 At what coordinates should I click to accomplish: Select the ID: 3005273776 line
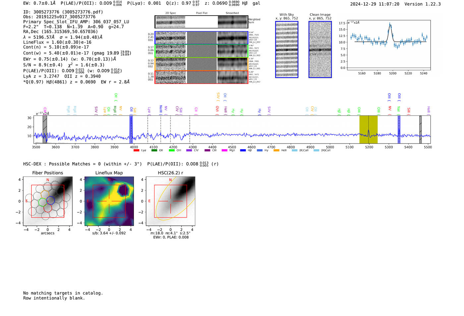(x=63, y=12)
